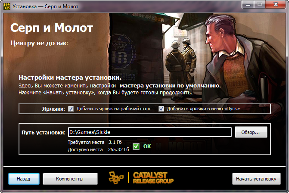
Task: Open the folder browser with Обзор...
Action: (251, 132)
